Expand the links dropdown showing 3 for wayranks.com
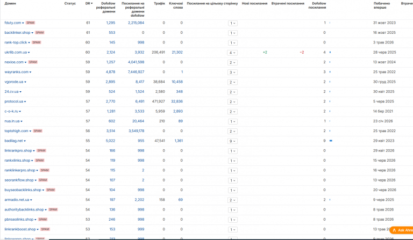This screenshot has height=240, width=413. pyautogui.click(x=232, y=72)
